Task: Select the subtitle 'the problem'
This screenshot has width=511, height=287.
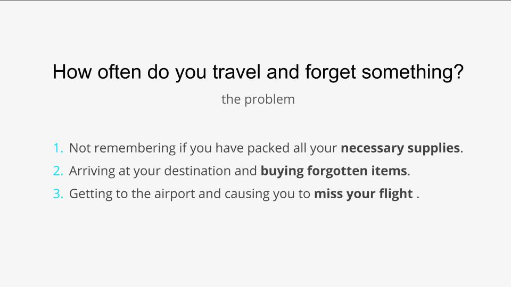Action: (x=258, y=99)
